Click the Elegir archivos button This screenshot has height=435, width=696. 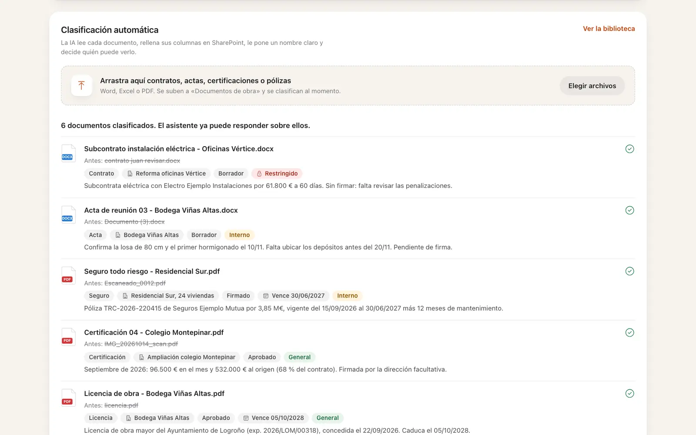click(592, 86)
